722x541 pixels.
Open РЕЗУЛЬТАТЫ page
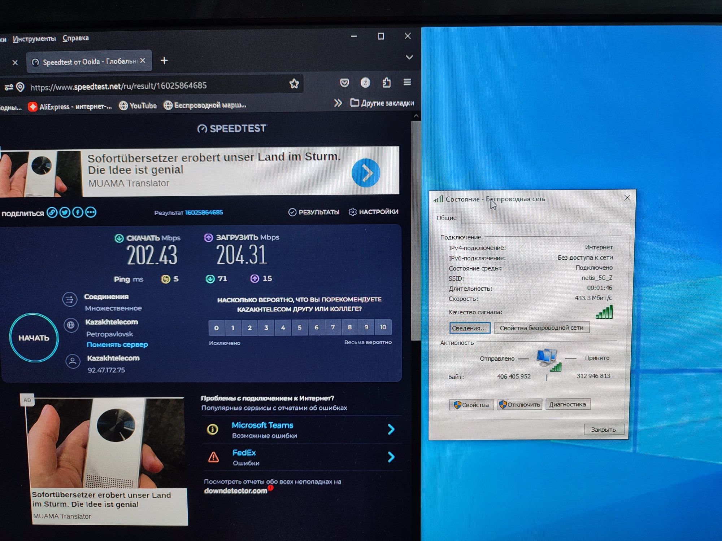click(x=314, y=212)
